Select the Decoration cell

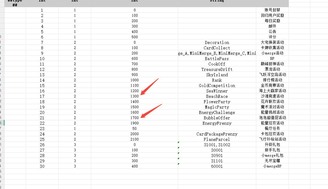click(217, 42)
